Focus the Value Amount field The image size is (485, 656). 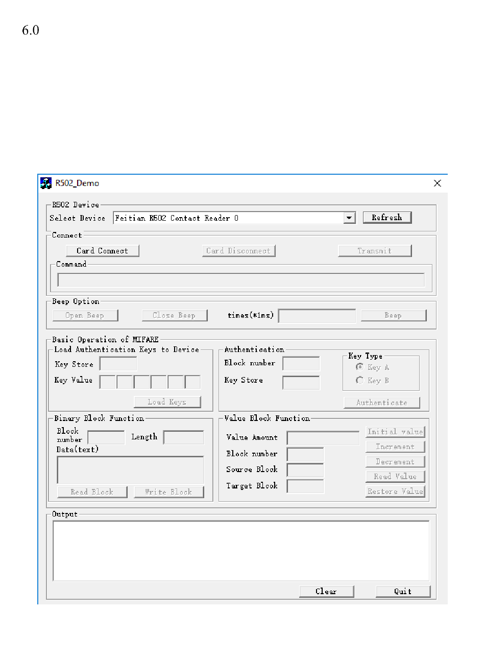(323, 438)
